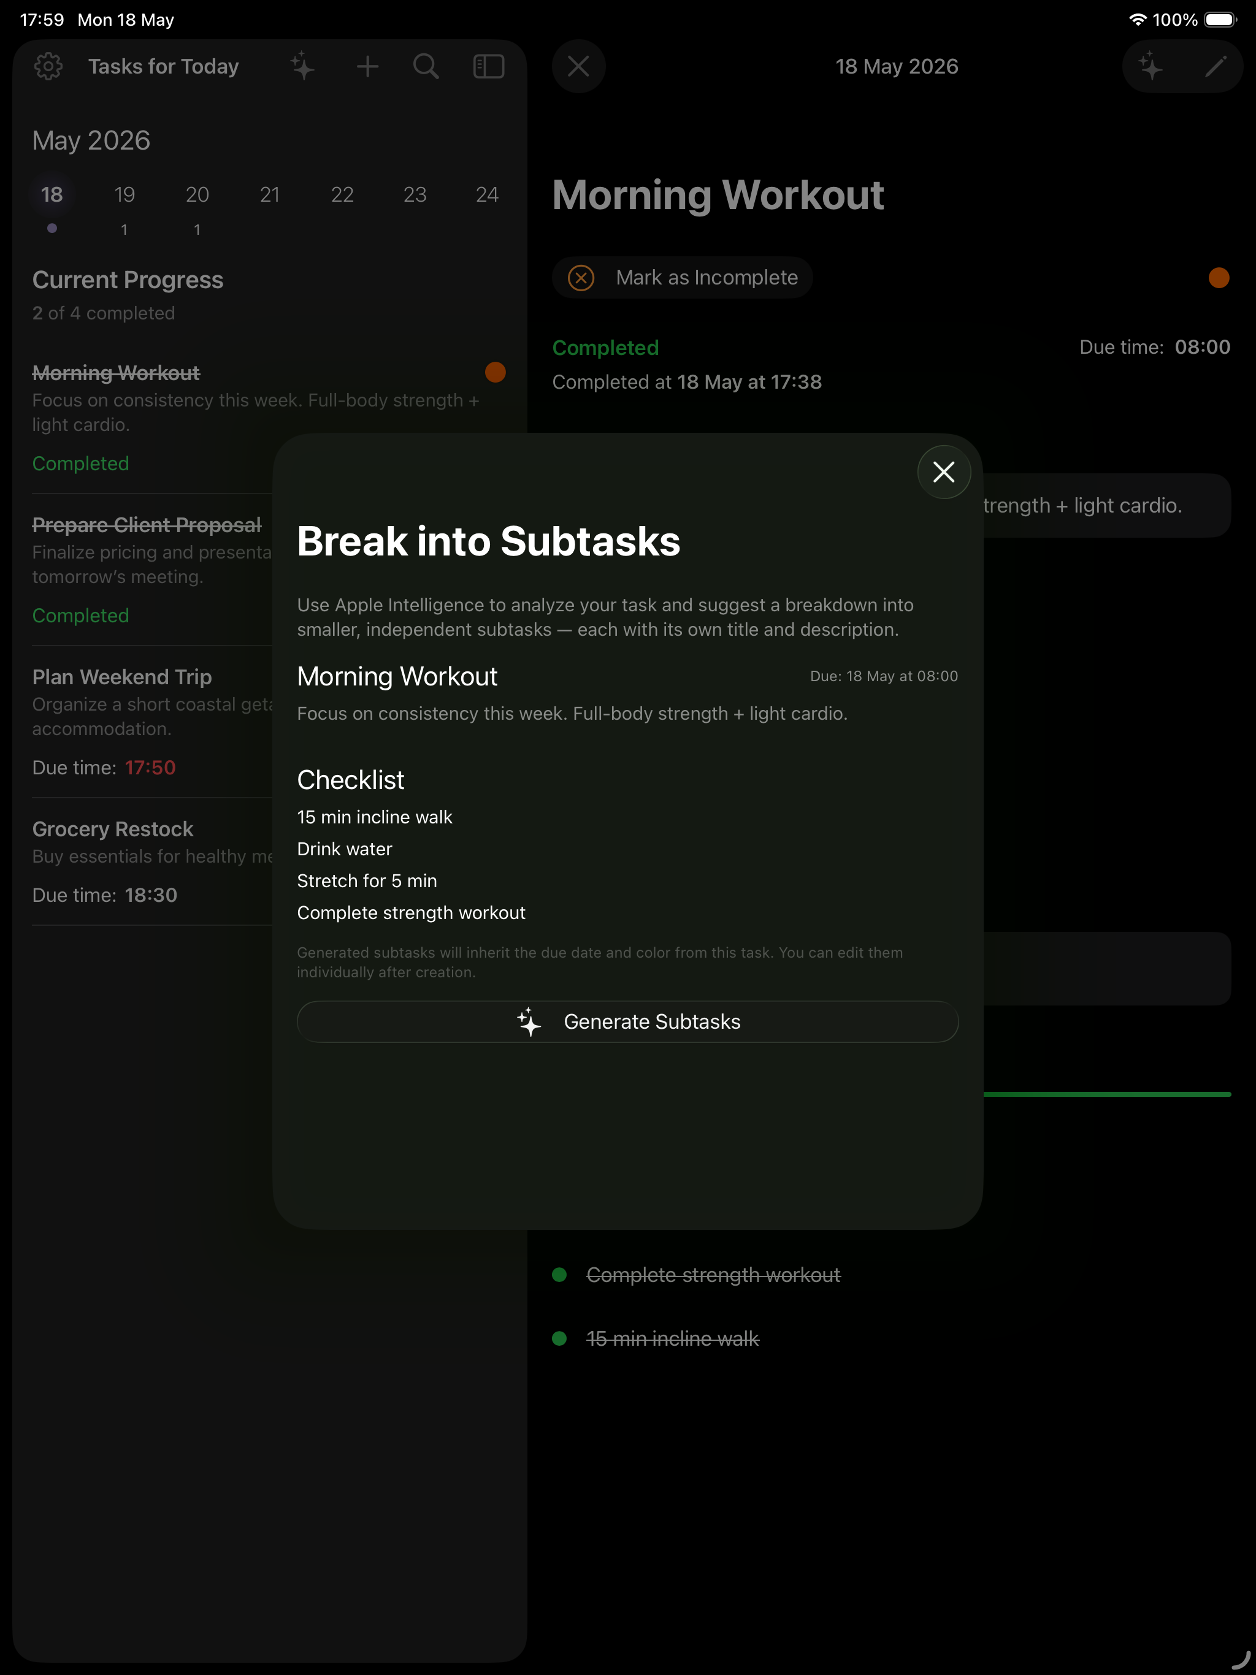Click '15 min incline walk' in dialog checklist
This screenshot has width=1256, height=1675.
[x=374, y=817]
